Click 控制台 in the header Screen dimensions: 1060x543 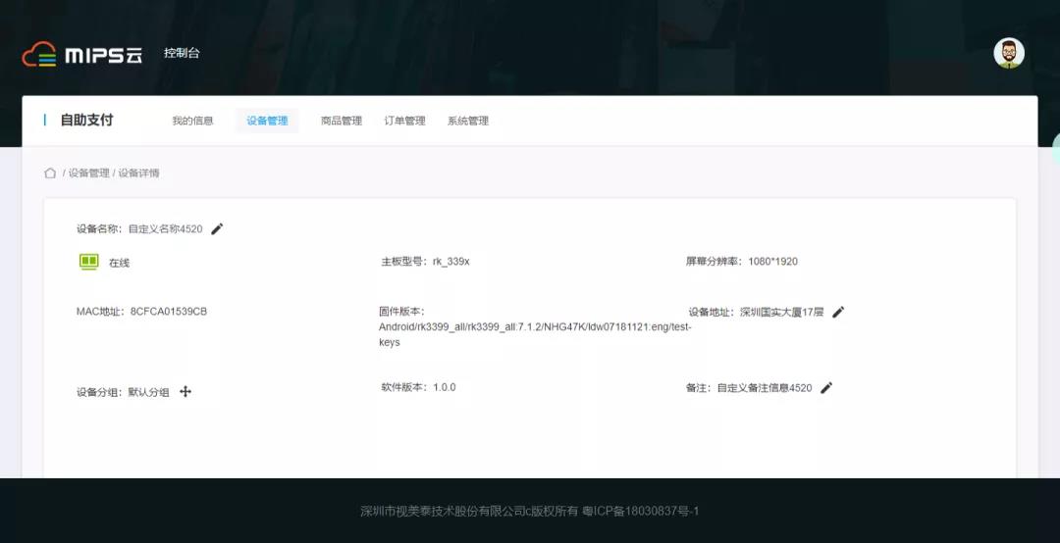(182, 53)
